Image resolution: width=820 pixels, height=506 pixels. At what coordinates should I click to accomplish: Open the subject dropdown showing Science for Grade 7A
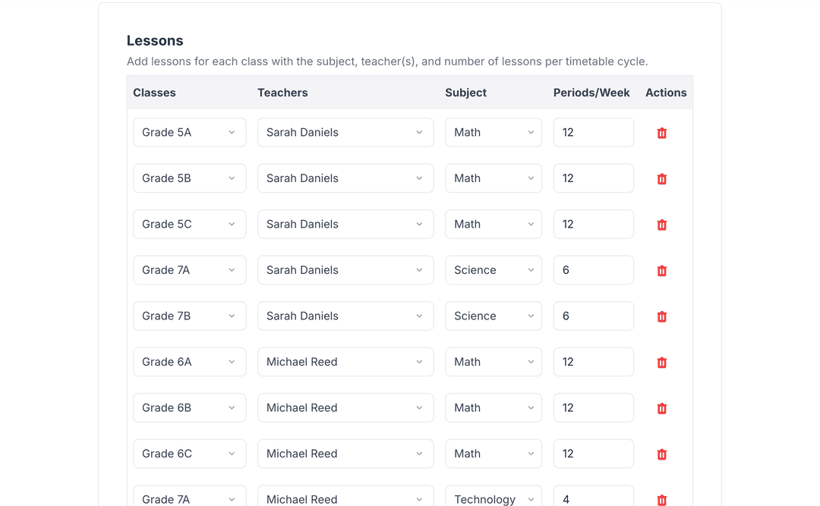click(494, 270)
